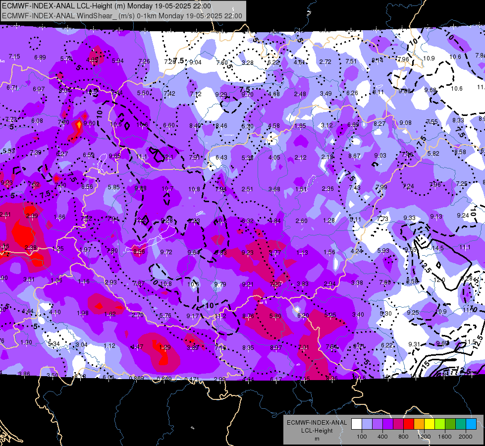The width and height of the screenshot is (485, 446).
Task: Select the sky blue legend swatch
Action: [471, 424]
